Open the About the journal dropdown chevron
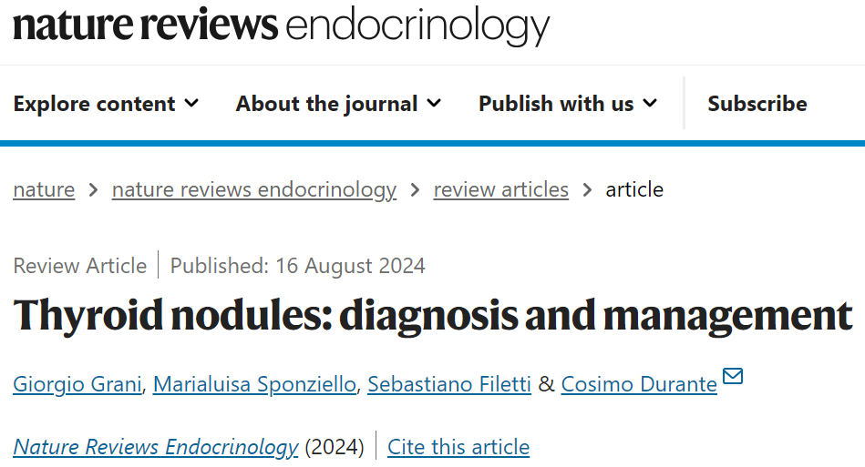The height and width of the screenshot is (467, 865). coord(434,103)
